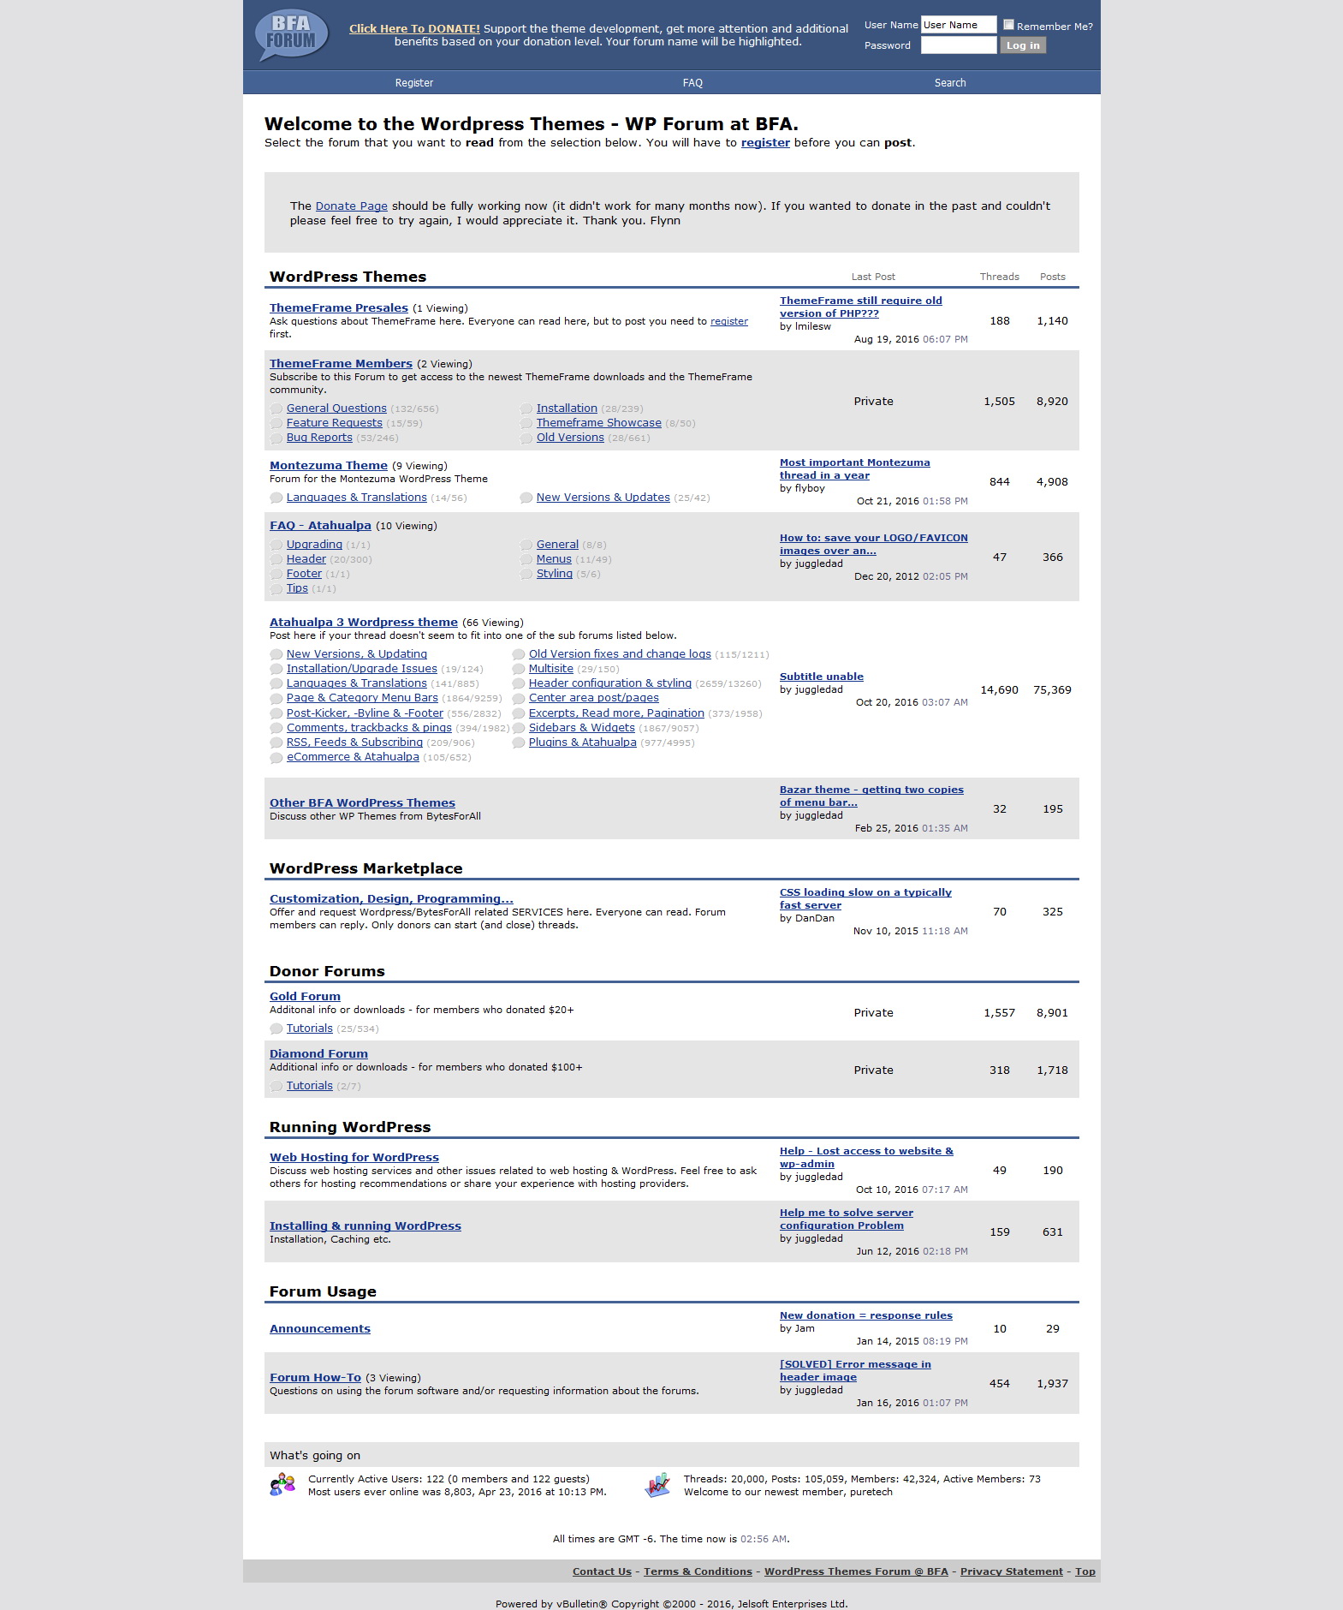Screen dimensions: 1343x1610
Task: Click the bubble icon beside Plugins & Atahualpa
Action: (519, 743)
